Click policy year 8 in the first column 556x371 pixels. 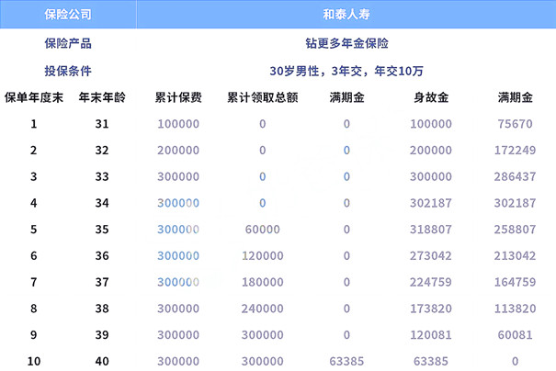34,309
